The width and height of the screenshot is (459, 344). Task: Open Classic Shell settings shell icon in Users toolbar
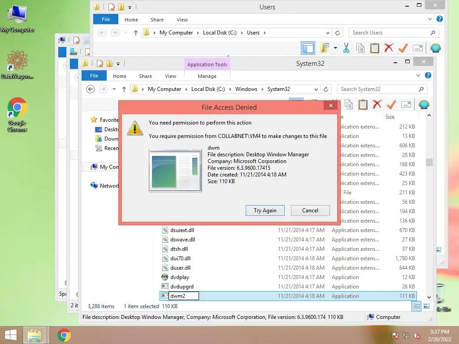click(436, 48)
